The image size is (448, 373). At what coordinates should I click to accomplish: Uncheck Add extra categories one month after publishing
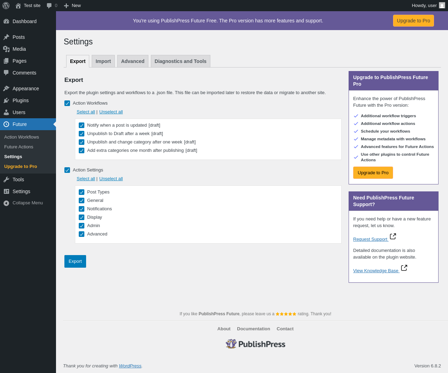[82, 150]
